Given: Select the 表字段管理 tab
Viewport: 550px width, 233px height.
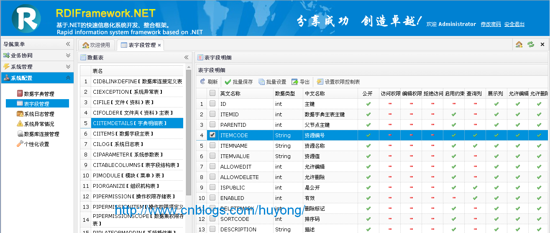Looking at the screenshot, I should 141,45.
